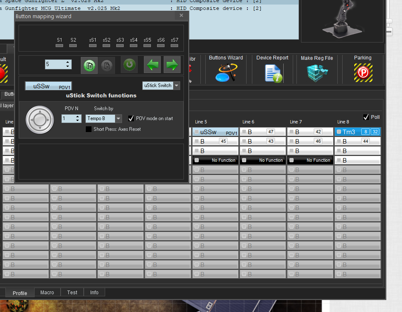The height and width of the screenshot is (312, 402).
Task: Click the "Button mapping wizard" title text
Action: point(44,17)
